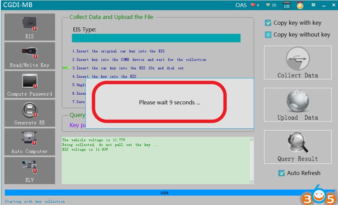The image size is (338, 205).
Task: Open the EIS module
Action: click(30, 27)
